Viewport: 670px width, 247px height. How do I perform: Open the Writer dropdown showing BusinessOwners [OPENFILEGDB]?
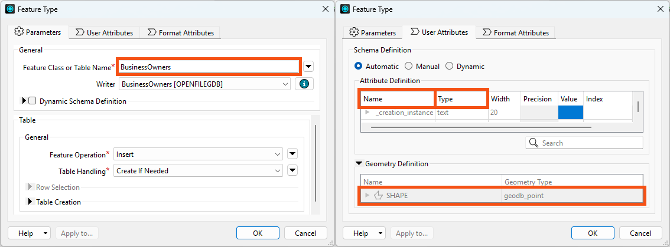coord(204,84)
